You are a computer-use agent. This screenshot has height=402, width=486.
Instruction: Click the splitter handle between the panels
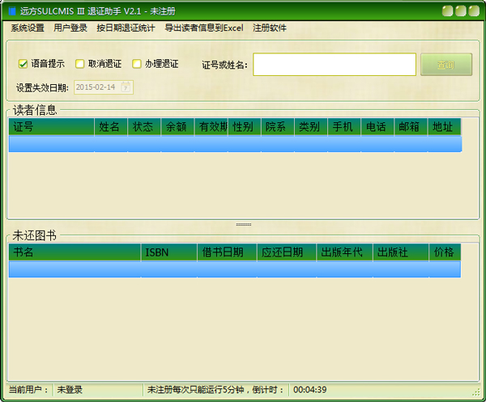244,224
